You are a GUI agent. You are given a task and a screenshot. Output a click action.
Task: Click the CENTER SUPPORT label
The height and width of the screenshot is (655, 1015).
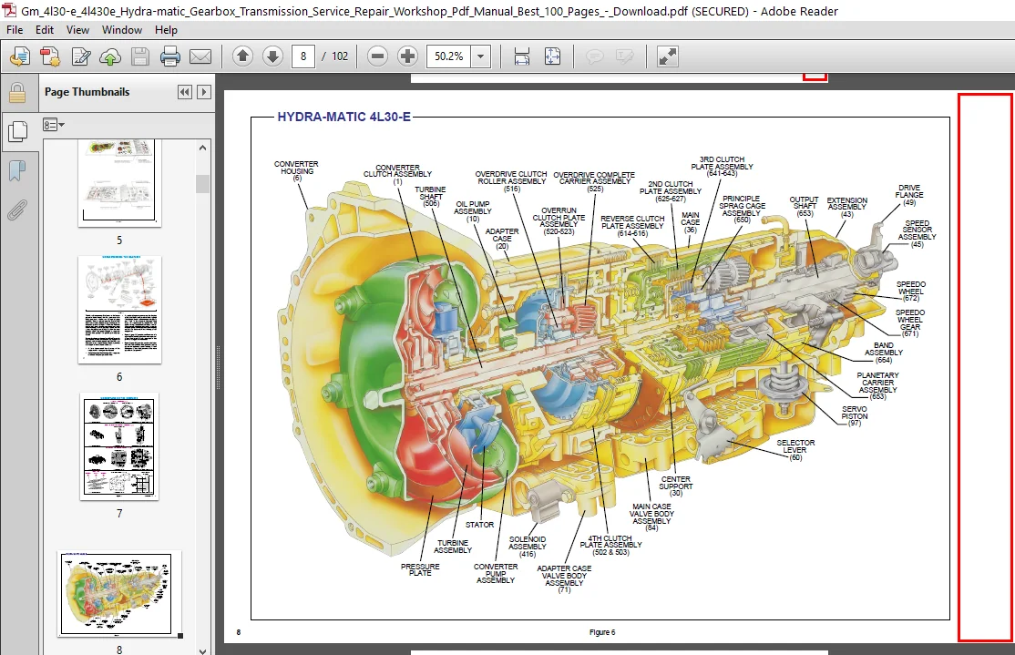[x=676, y=486]
